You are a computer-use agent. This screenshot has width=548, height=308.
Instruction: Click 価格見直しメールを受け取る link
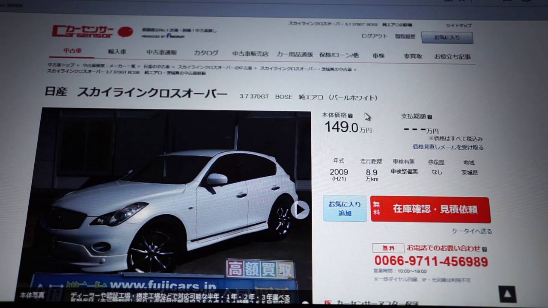448,147
